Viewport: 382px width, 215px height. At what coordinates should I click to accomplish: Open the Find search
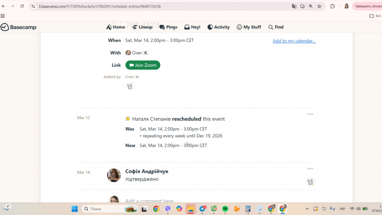[x=276, y=27]
